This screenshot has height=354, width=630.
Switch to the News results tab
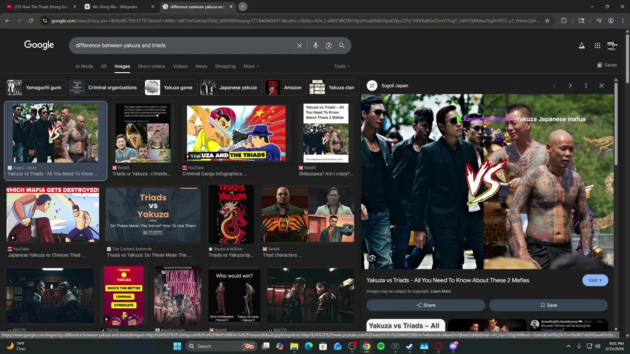tap(201, 66)
